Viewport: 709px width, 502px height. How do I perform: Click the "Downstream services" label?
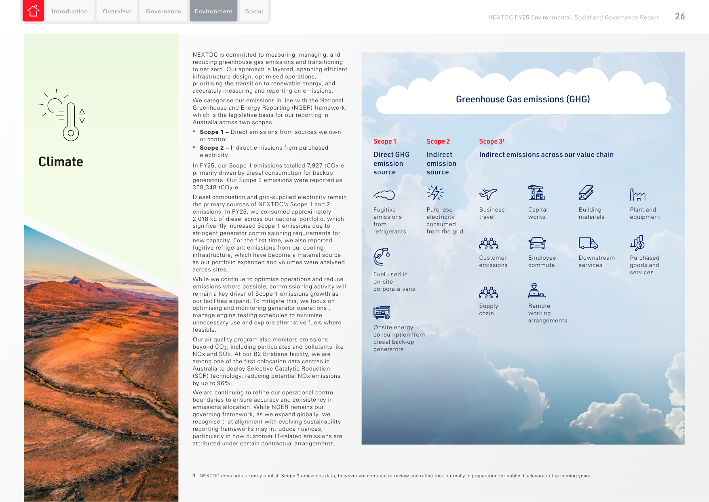pos(596,261)
